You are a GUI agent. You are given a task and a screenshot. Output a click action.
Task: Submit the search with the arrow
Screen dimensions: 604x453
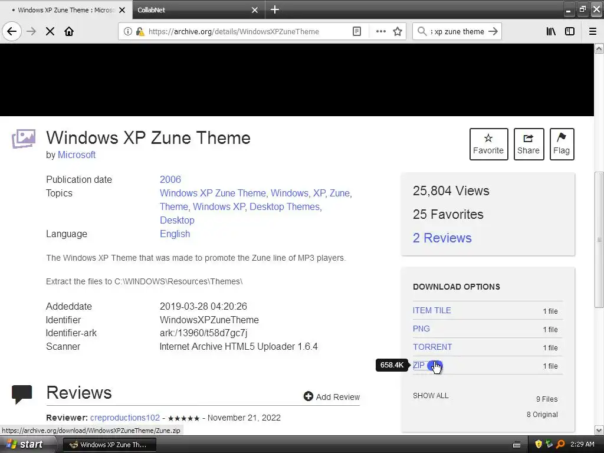493,31
